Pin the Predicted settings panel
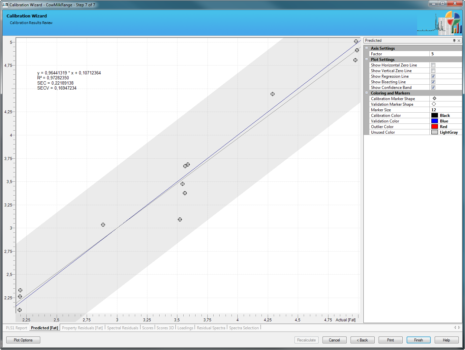 click(454, 40)
